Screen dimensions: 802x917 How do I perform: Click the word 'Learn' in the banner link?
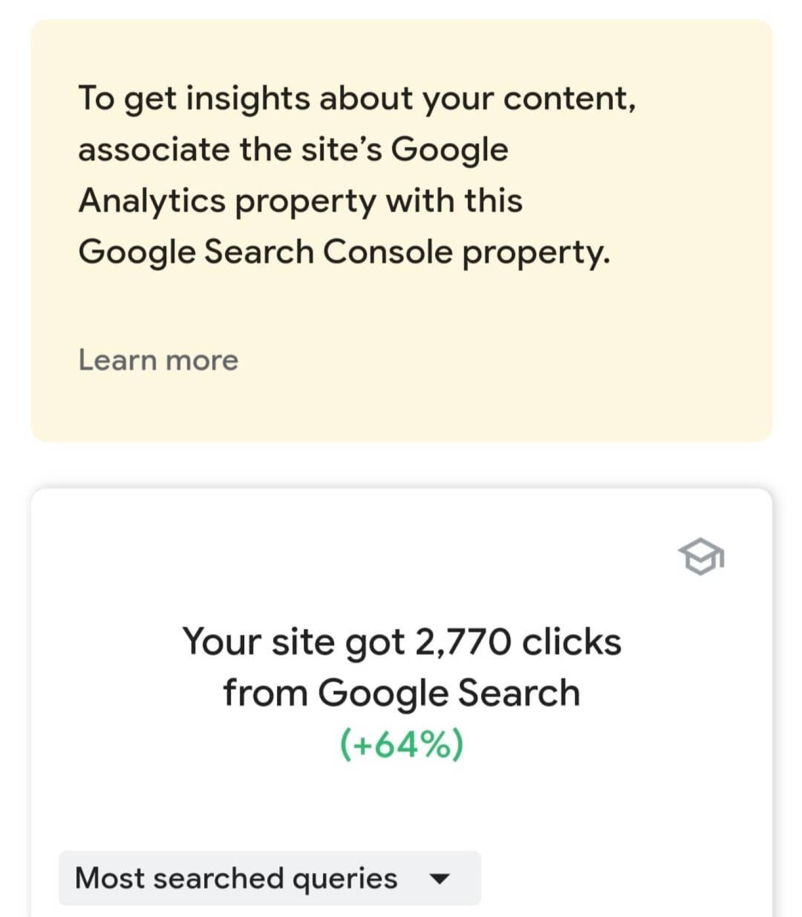pos(118,360)
